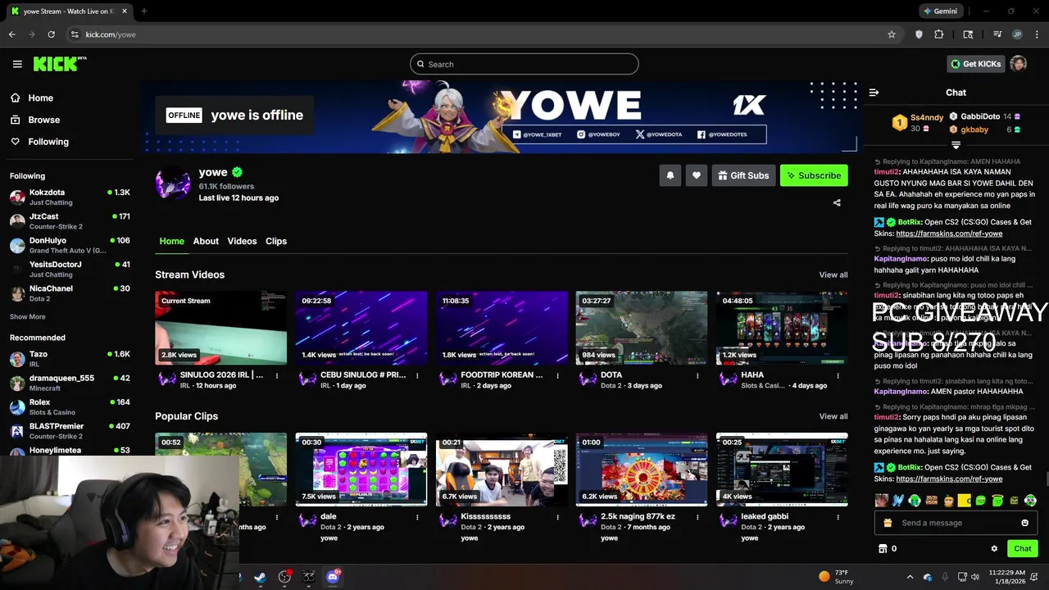Viewport: 1049px width, 590px height.
Task: Click the Send a message field
Action: 956,523
